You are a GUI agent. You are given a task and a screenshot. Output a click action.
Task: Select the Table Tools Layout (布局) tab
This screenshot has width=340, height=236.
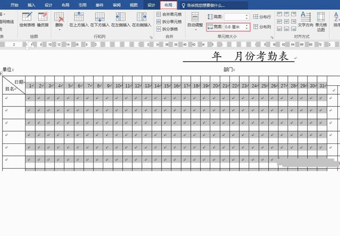pyautogui.click(x=168, y=5)
